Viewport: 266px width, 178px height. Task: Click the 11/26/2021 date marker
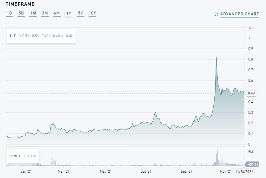[x=244, y=172]
